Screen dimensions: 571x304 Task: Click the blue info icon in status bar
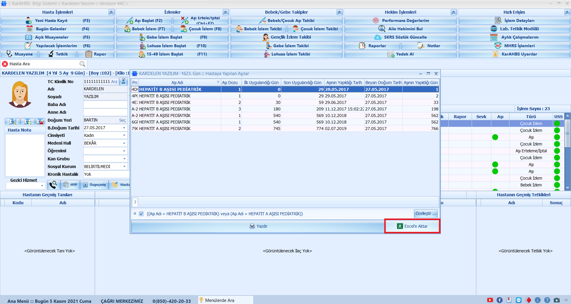pos(538,300)
